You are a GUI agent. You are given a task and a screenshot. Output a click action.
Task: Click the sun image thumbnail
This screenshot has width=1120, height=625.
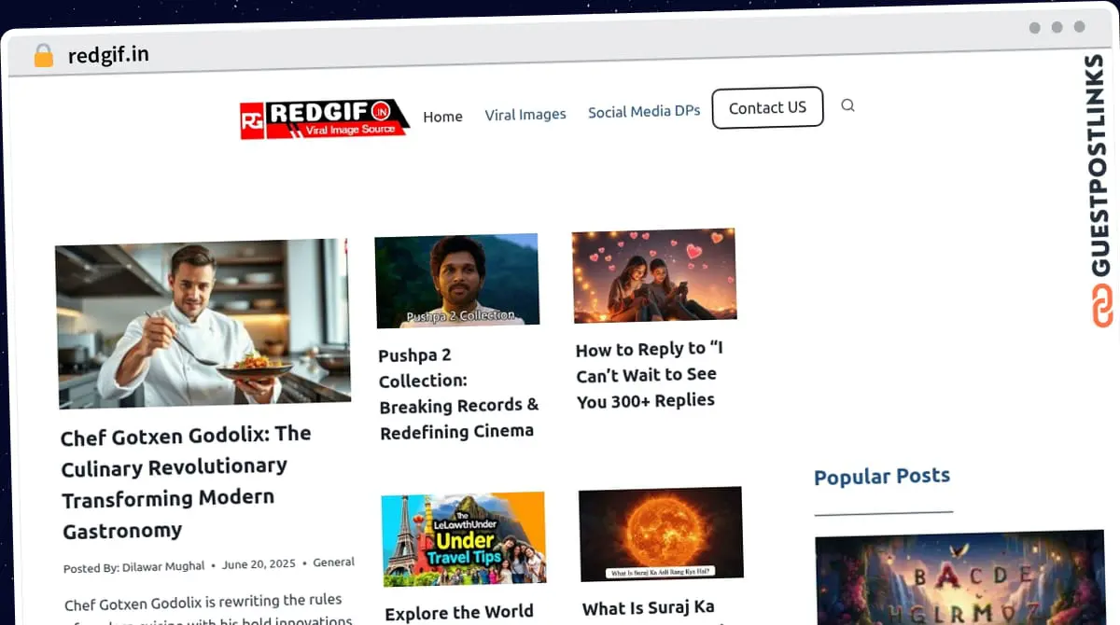pos(661,534)
